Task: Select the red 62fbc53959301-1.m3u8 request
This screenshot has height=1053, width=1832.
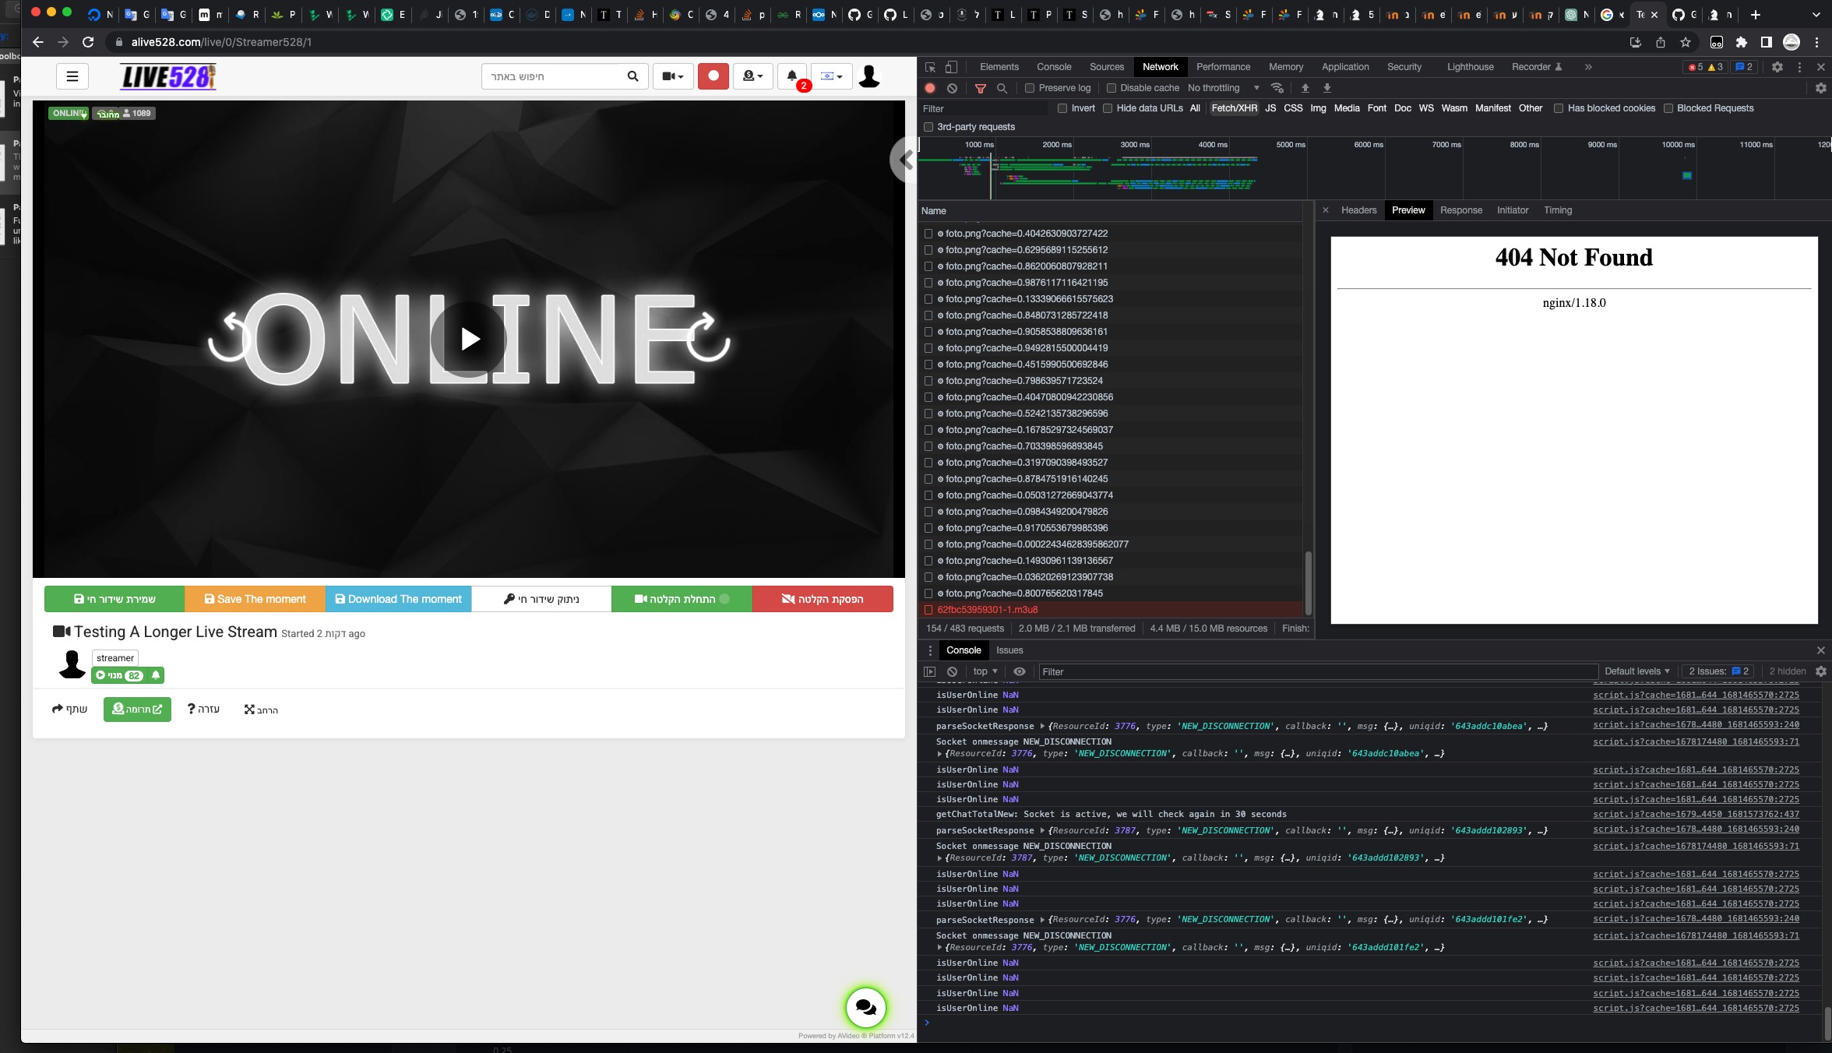Action: (1111, 610)
